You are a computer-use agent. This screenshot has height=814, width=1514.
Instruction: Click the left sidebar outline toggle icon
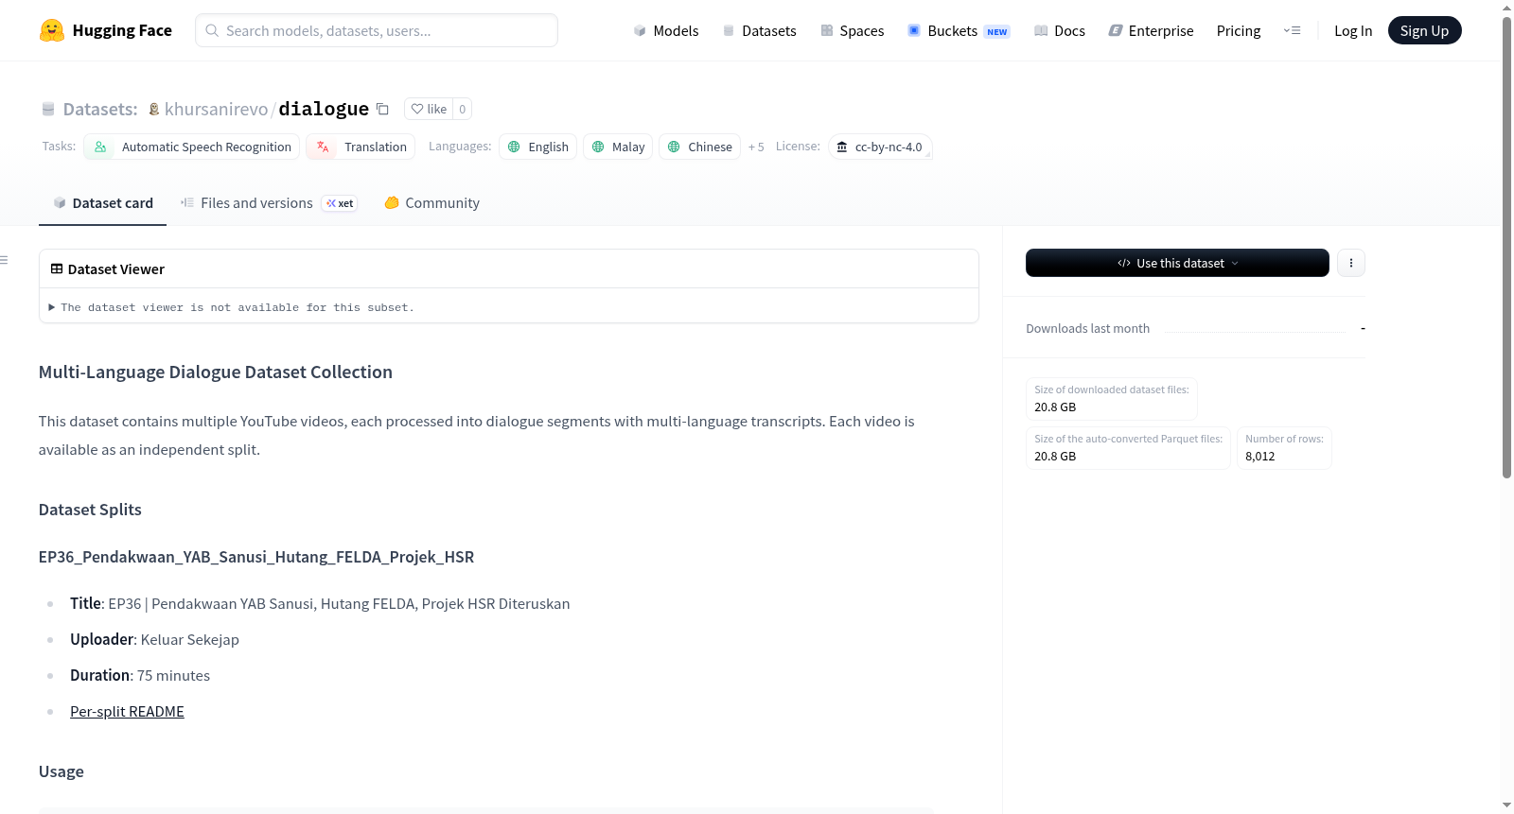[4, 260]
